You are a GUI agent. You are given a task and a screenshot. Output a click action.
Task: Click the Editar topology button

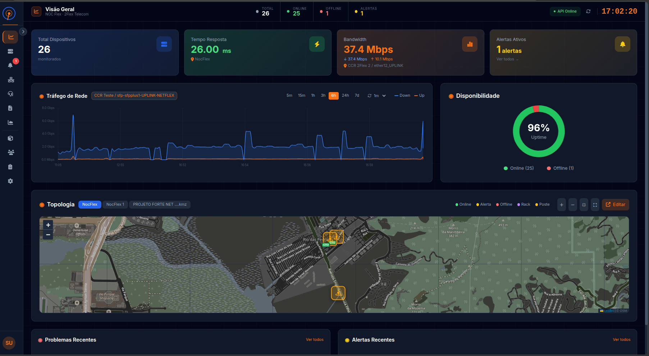point(615,205)
